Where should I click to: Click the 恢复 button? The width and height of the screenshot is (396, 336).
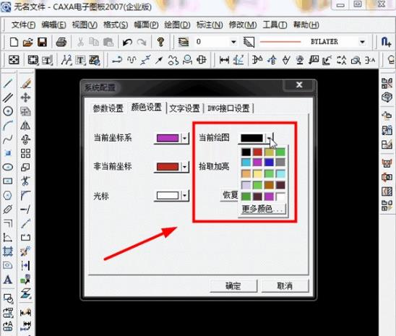(x=229, y=195)
